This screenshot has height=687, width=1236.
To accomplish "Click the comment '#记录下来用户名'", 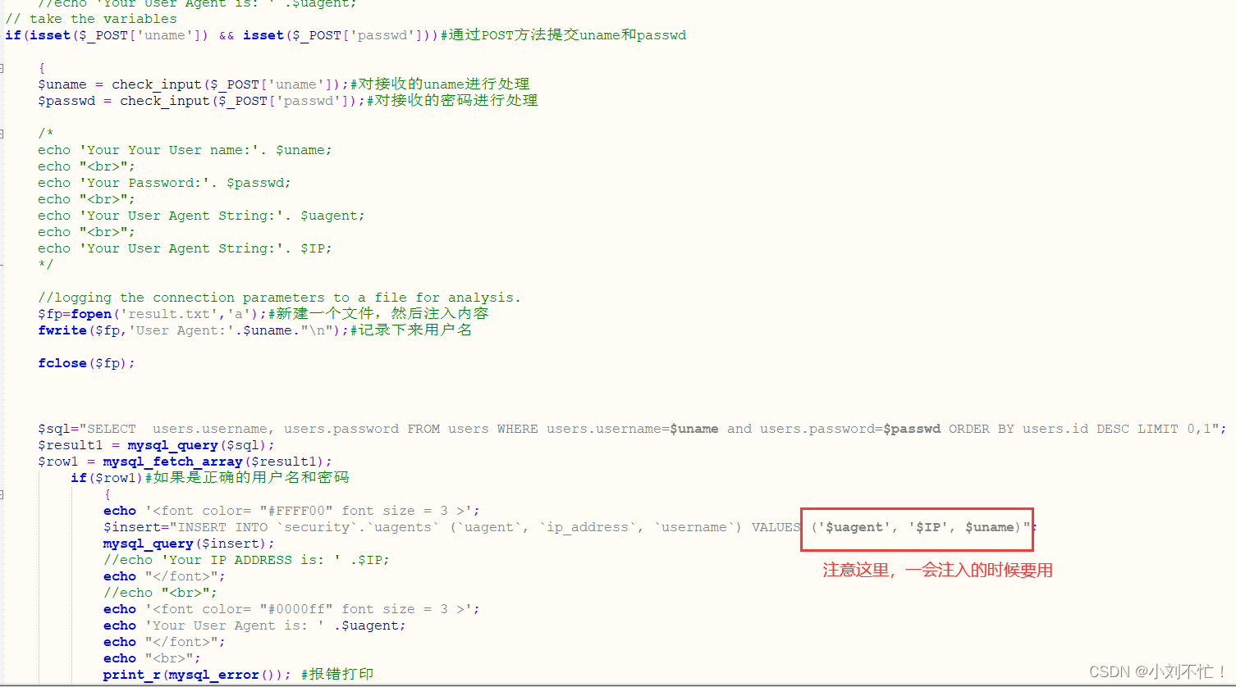I will pyautogui.click(x=411, y=330).
